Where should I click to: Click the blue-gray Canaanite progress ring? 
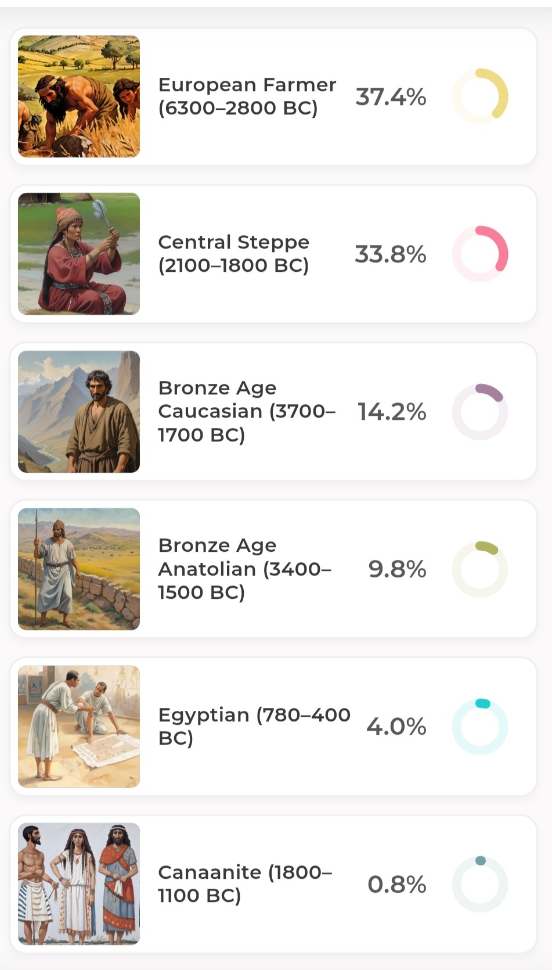[x=480, y=884]
